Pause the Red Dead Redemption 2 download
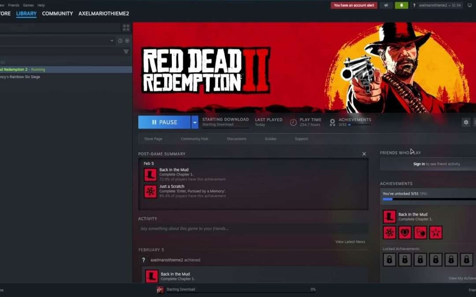 [x=164, y=122]
